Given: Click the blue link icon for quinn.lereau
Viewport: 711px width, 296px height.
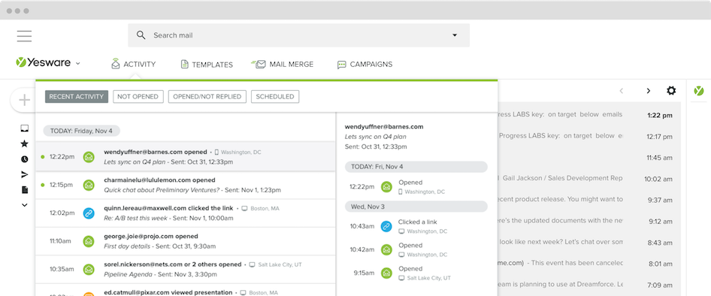Looking at the screenshot, I should click(89, 213).
